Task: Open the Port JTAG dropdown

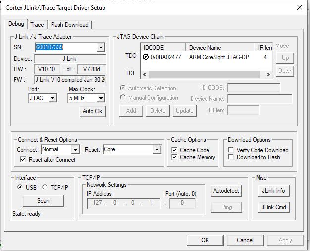Action: (x=52, y=98)
